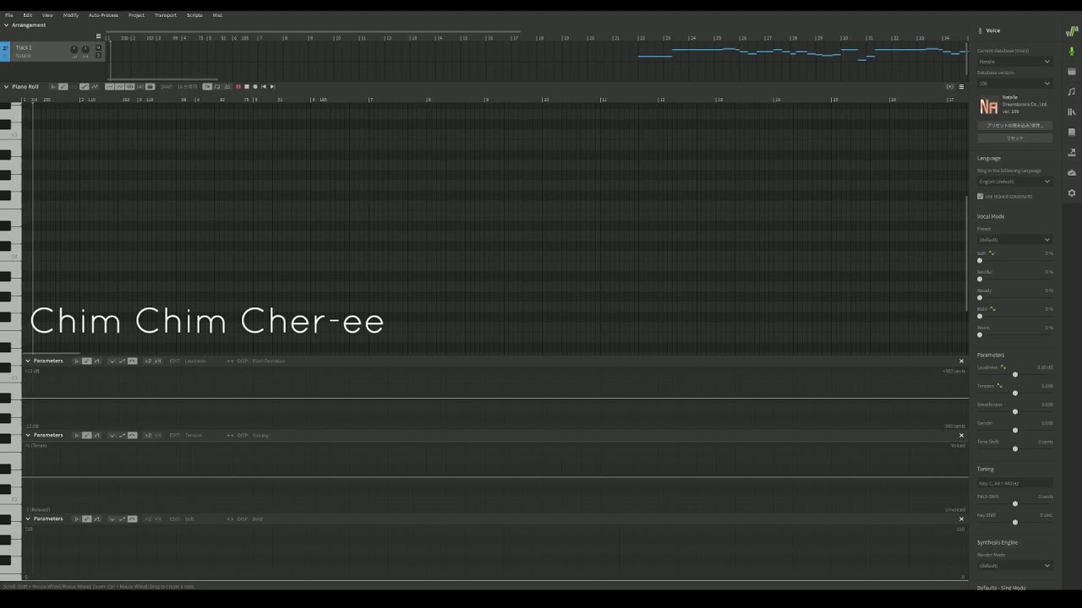
Task: Click the Soulful vocal mode slider handle
Action: pos(980,279)
